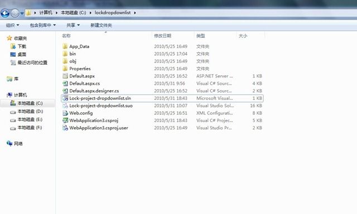Click the bin folder icon
Screen dimensions: 357x214
point(65,53)
